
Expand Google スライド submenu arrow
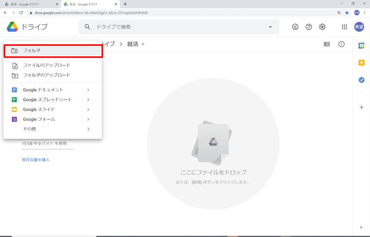click(88, 110)
